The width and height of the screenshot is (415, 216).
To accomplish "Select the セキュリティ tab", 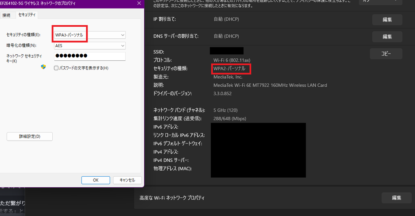I will [27, 15].
